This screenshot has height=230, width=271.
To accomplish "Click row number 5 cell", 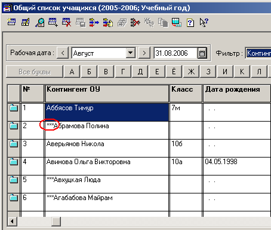I will (x=32, y=184).
